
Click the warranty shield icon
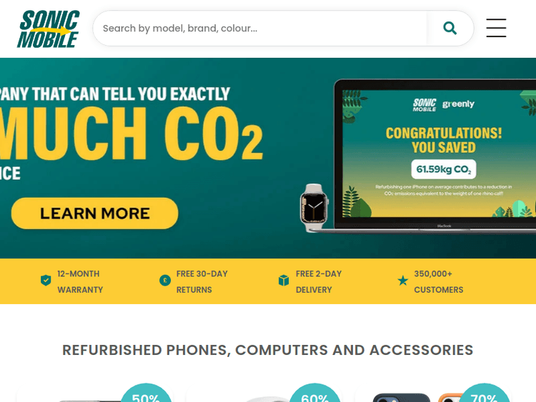(x=46, y=281)
